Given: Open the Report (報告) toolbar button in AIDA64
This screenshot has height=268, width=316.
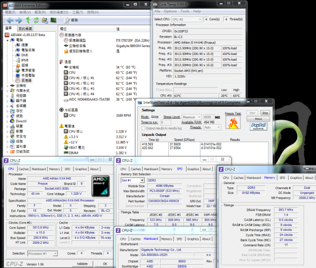Looking at the screenshot, I should [x=71, y=20].
